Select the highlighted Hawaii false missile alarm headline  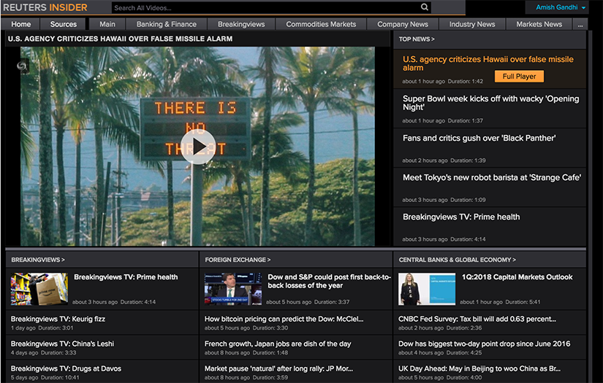488,63
